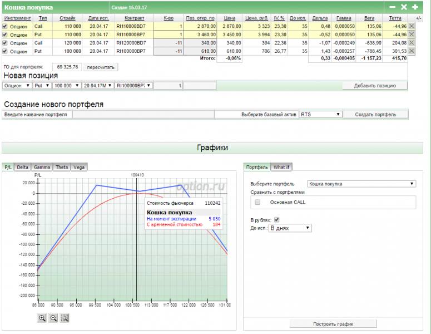
Task: Delete the Call 110 000 position row
Action: (412, 26)
